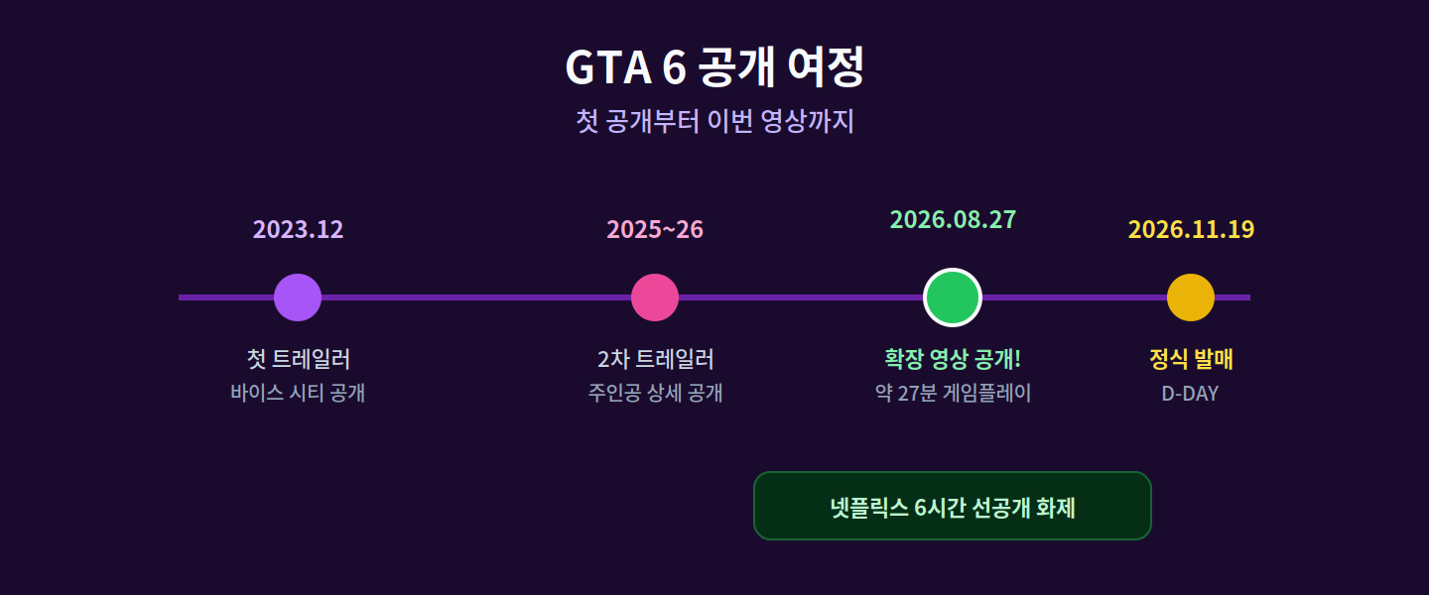Click the 확장 영상 공개! heading
This screenshot has height=595, width=1429.
click(953, 359)
